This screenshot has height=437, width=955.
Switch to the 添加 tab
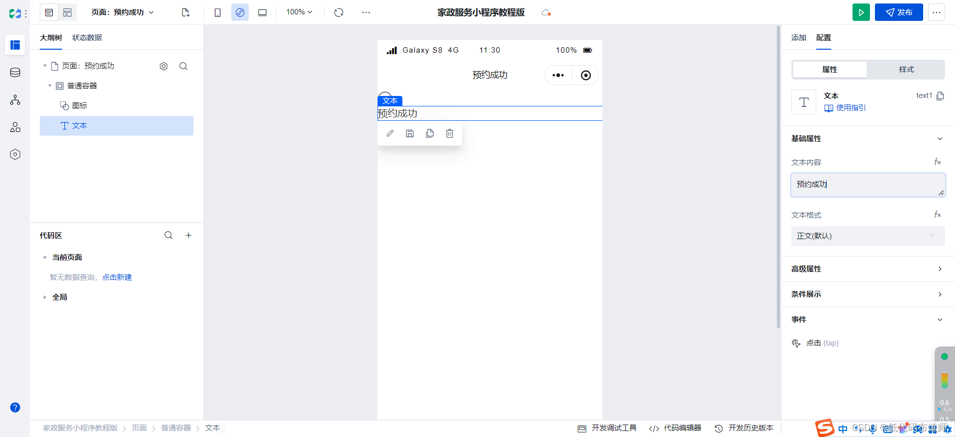799,38
